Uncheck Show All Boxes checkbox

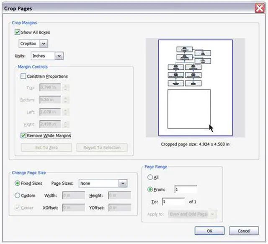17,32
